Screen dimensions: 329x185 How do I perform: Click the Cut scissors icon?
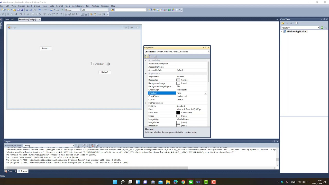click(27, 10)
